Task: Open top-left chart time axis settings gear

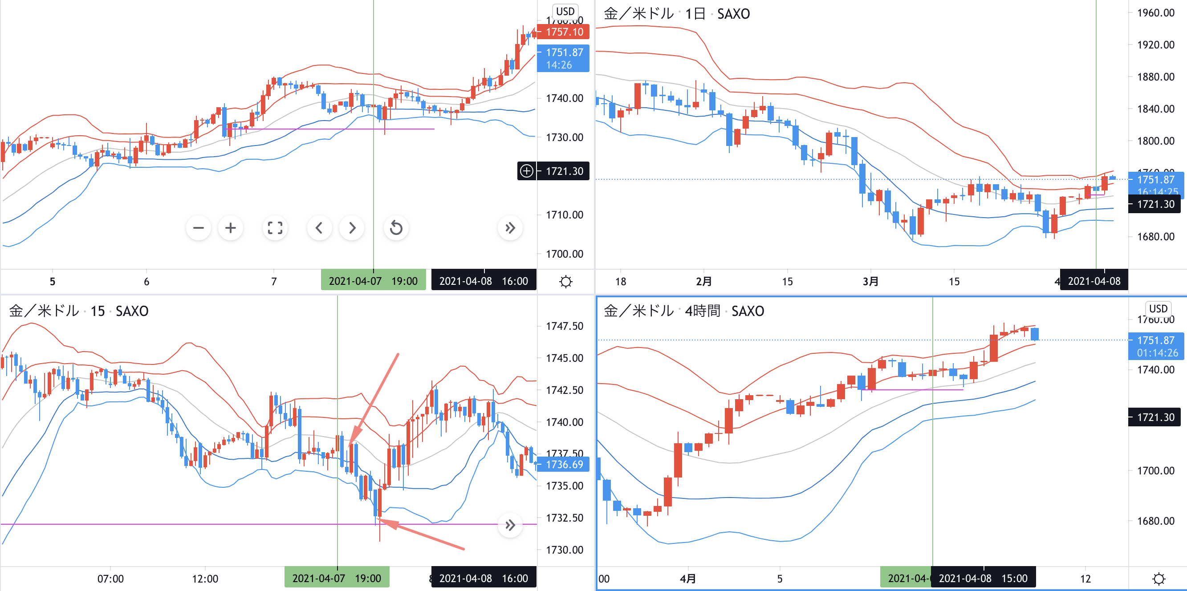Action: [565, 281]
